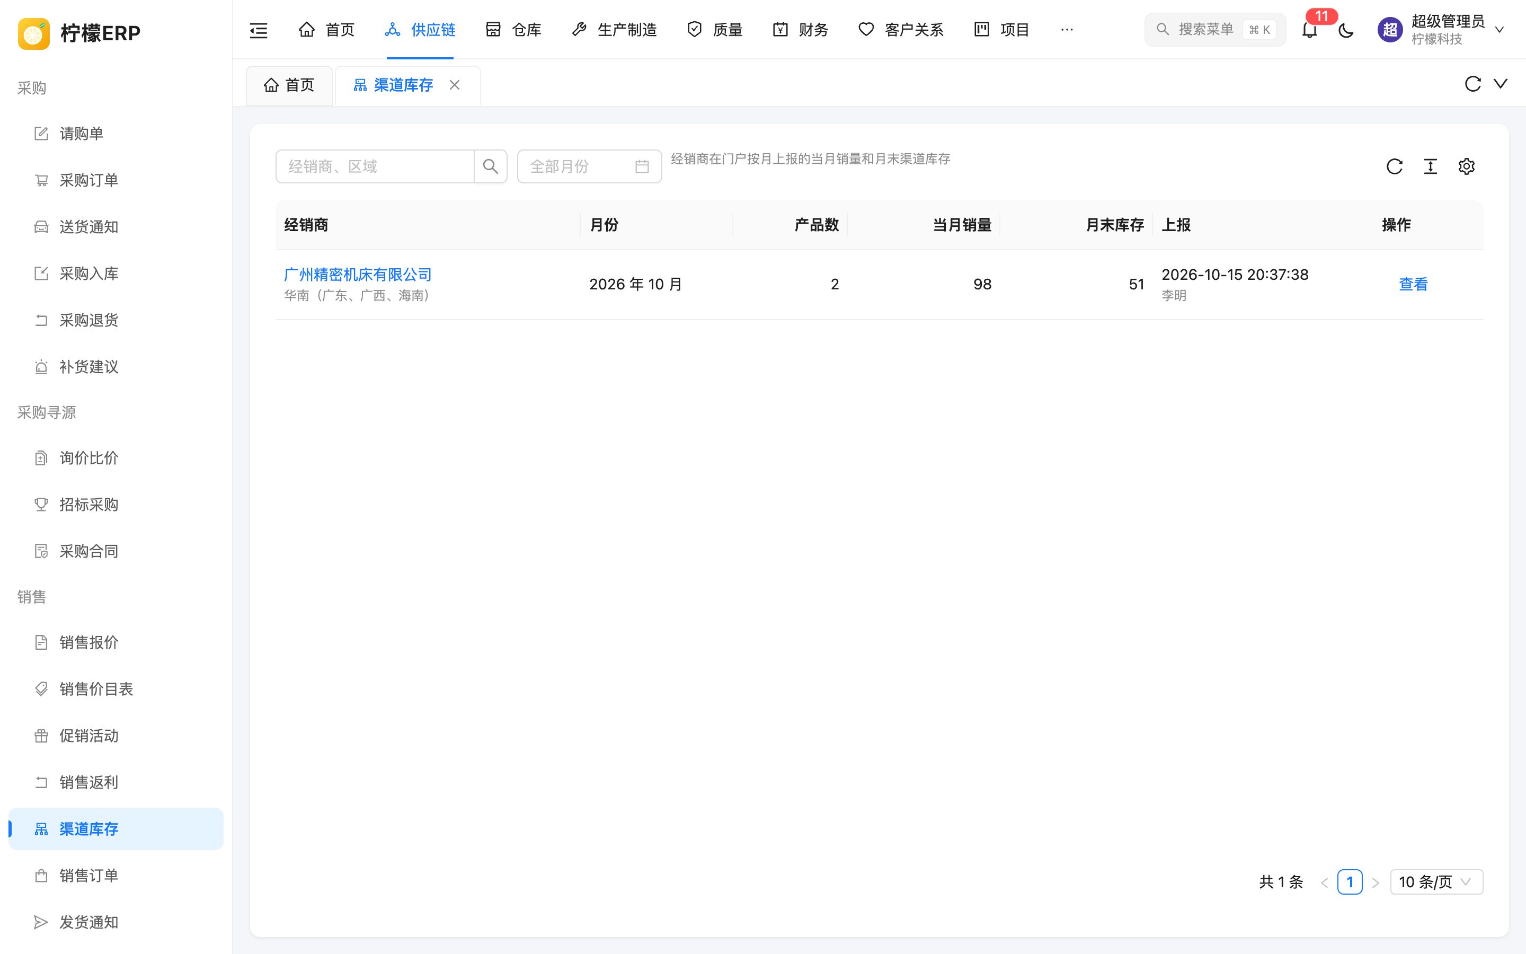Refresh current tab page icon
The width and height of the screenshot is (1526, 954).
(1472, 84)
